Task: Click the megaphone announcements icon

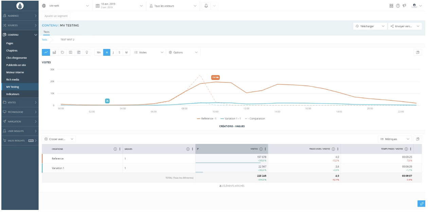Action: (x=404, y=6)
